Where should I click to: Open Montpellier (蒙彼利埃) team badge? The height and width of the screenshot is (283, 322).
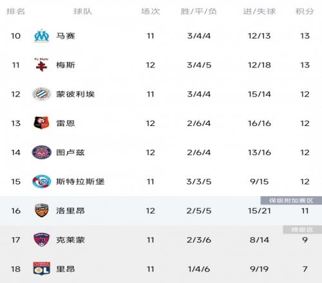(42, 94)
